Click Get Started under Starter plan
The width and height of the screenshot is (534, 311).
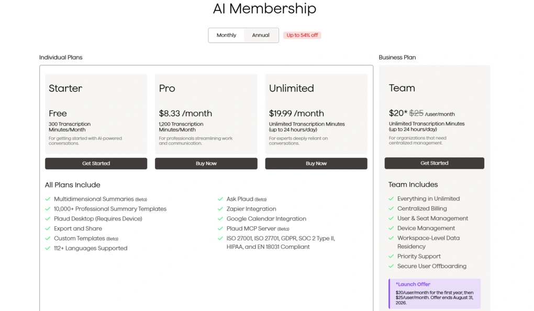point(96,164)
